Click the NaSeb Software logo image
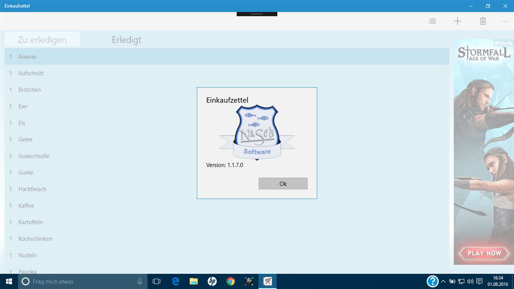The image size is (514, 289). pos(257,133)
